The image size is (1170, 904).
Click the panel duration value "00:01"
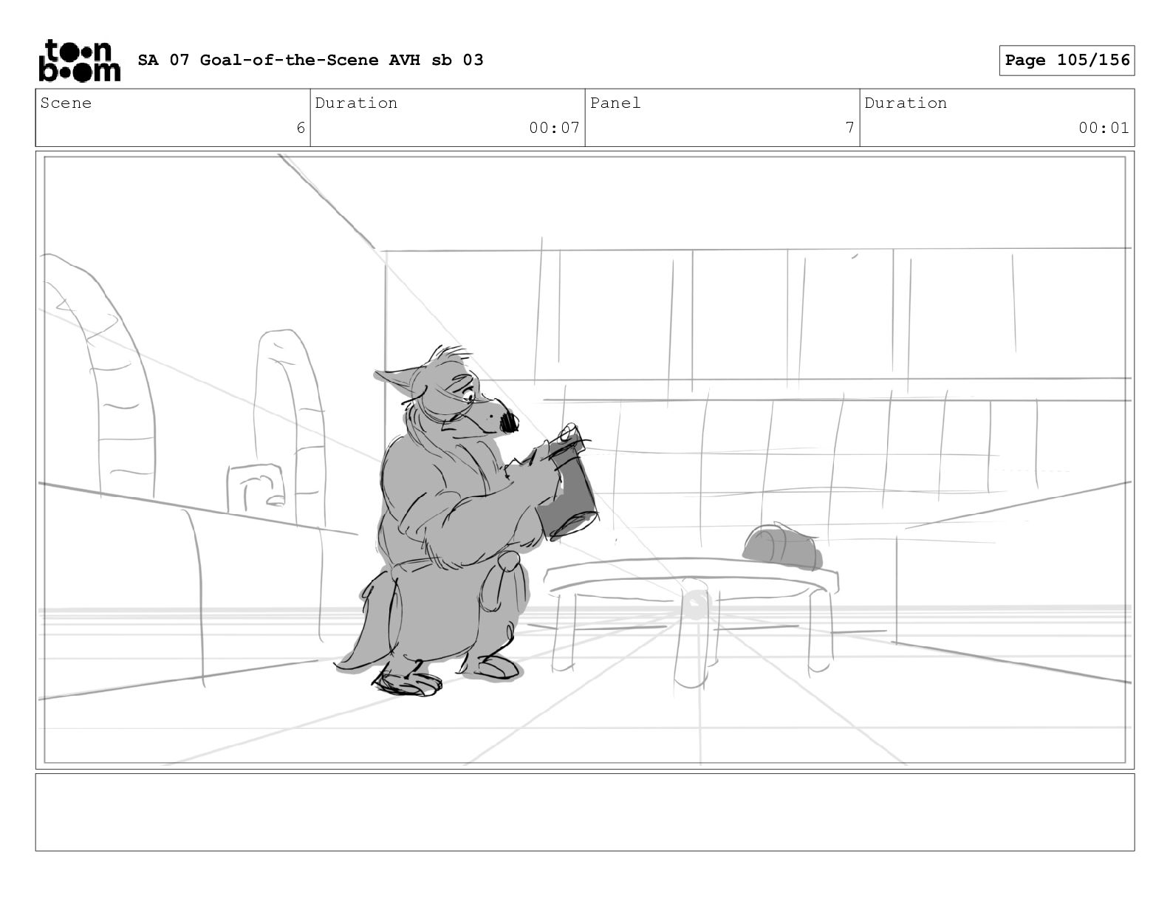pyautogui.click(x=1104, y=128)
